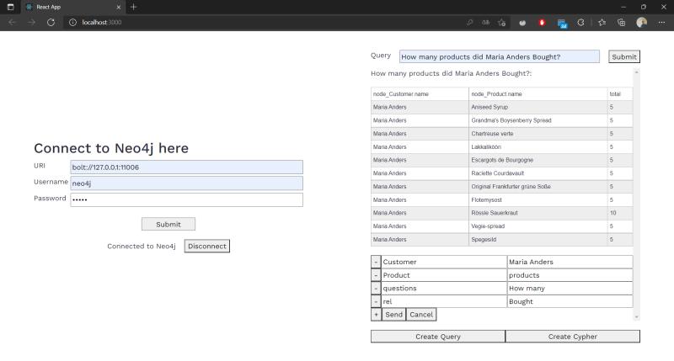Cancel the entity row edits
Viewport: 674px width, 361px height.
pyautogui.click(x=421, y=315)
